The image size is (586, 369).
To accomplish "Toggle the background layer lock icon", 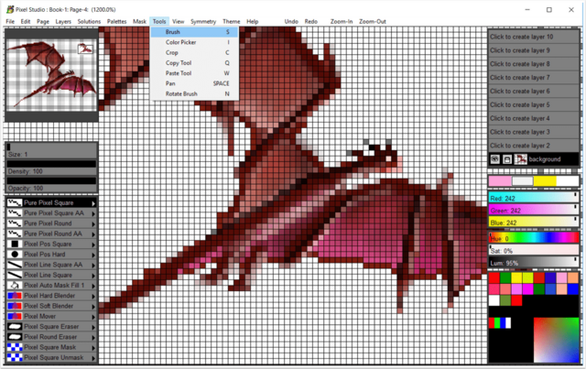I will click(506, 159).
